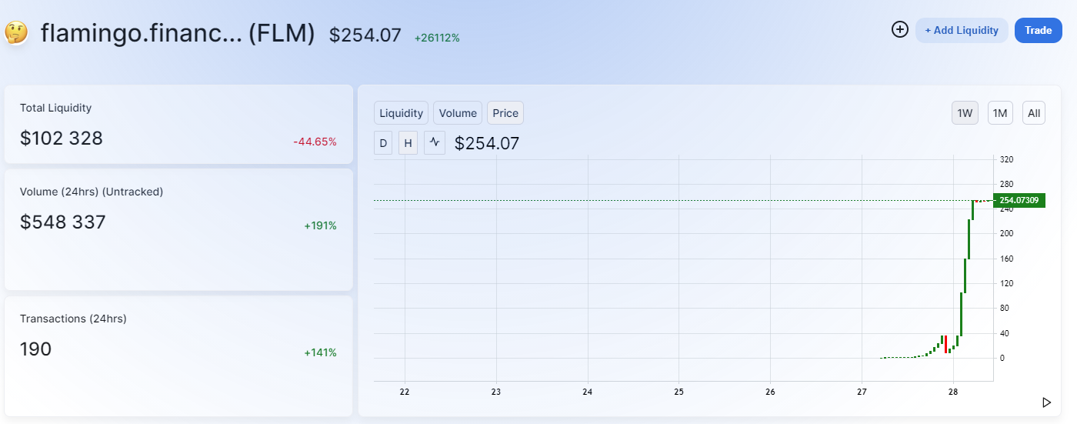Click the 22 date axis label
The width and height of the screenshot is (1077, 424).
(x=405, y=392)
